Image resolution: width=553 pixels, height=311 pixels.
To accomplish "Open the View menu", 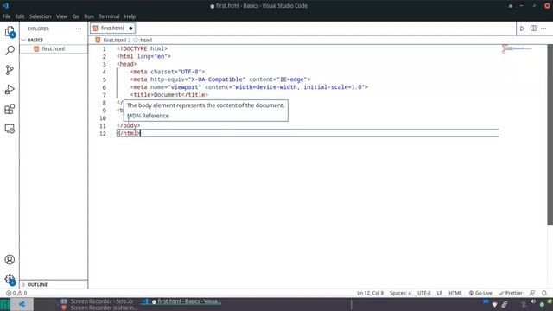I will click(x=61, y=16).
